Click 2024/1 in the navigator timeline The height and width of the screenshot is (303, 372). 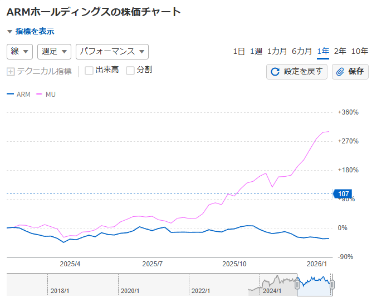(272, 291)
